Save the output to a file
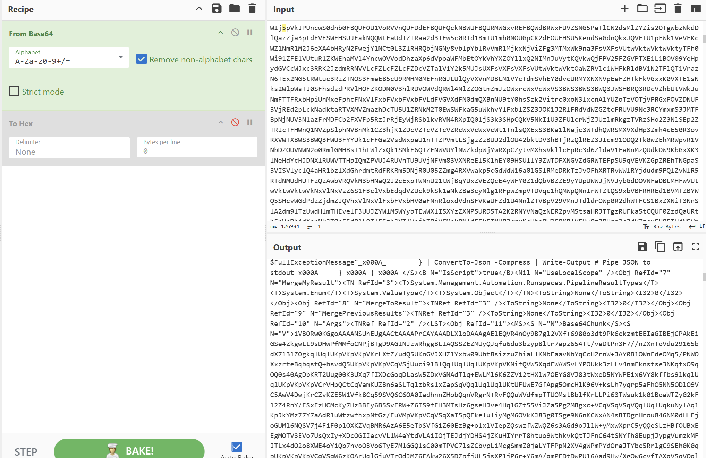The width and height of the screenshot is (706, 458). (642, 247)
